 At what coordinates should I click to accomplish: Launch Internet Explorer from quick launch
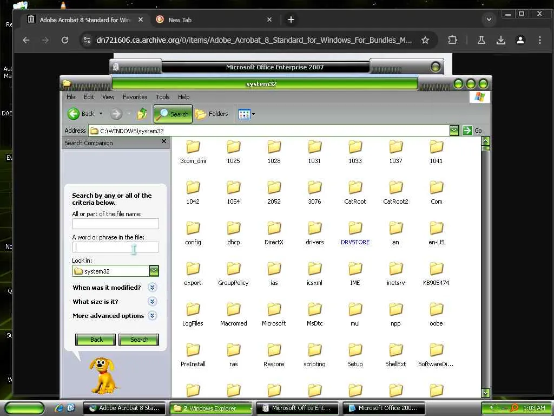(59, 408)
